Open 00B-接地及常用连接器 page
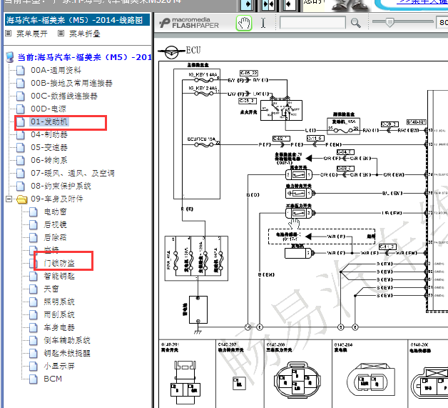The image size is (448, 408). [71, 83]
